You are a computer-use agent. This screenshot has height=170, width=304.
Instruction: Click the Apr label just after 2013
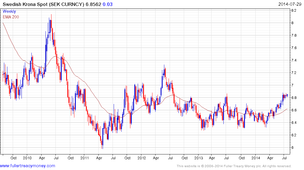point(212,158)
